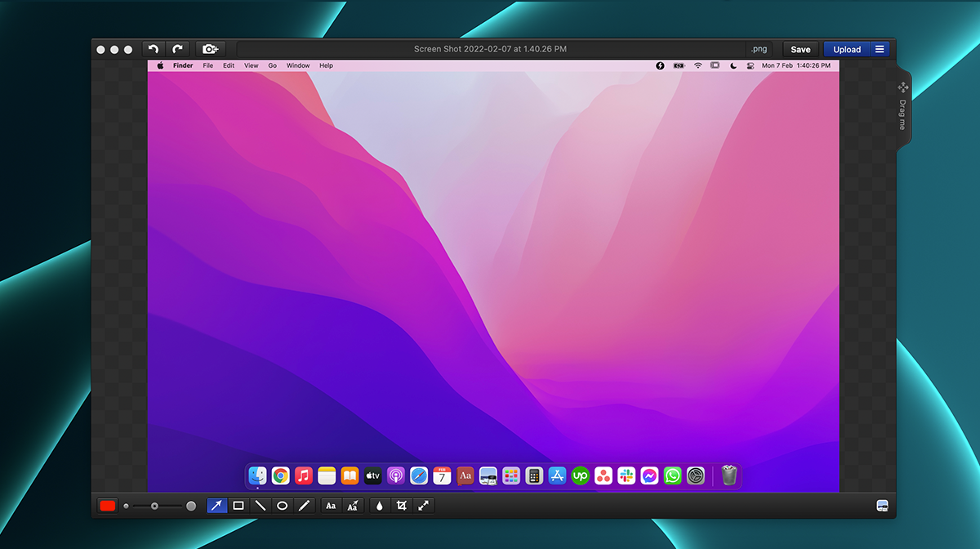The height and width of the screenshot is (549, 980).
Task: Open the red color swatch picker
Action: point(108,506)
